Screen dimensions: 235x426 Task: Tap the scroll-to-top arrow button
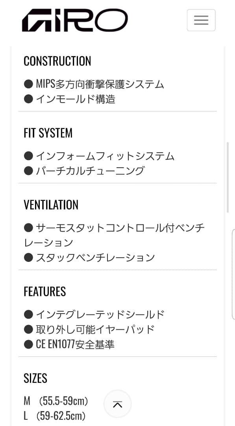tap(117, 404)
